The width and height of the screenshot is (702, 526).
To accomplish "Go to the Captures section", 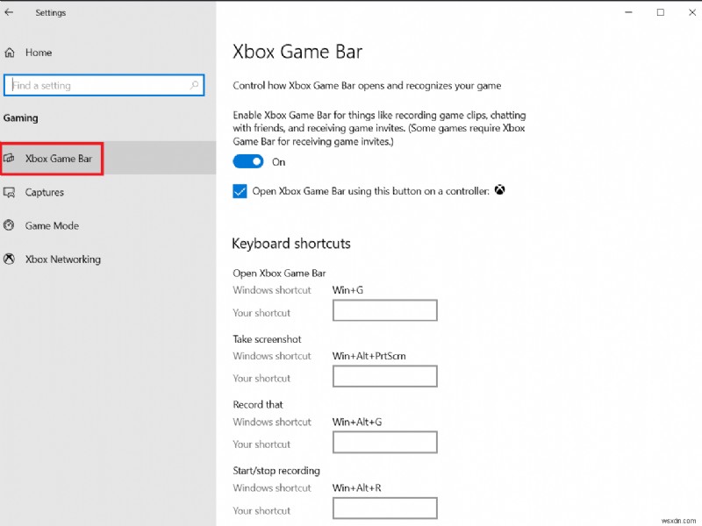I will (45, 192).
